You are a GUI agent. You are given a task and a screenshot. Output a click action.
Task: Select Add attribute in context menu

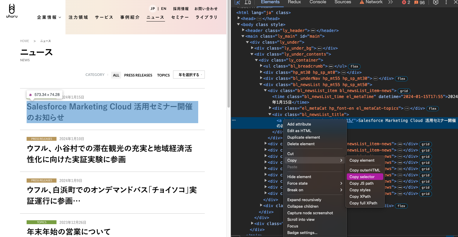(x=315, y=124)
